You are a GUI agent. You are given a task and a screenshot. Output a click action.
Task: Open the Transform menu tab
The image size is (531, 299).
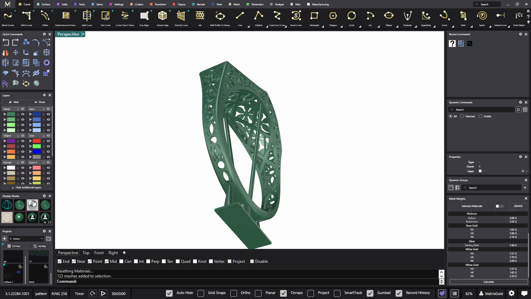coord(158,4)
